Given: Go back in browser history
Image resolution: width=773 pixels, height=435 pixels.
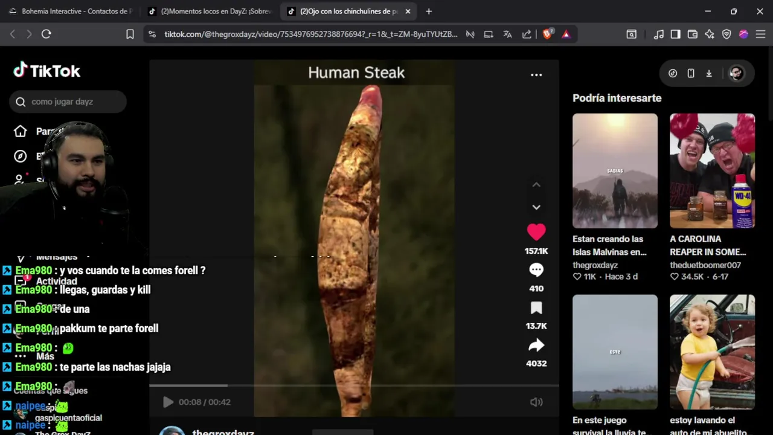Looking at the screenshot, I should pyautogui.click(x=13, y=34).
